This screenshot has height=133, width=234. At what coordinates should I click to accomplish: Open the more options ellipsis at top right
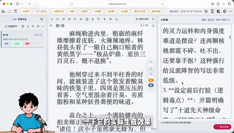click(x=231, y=11)
